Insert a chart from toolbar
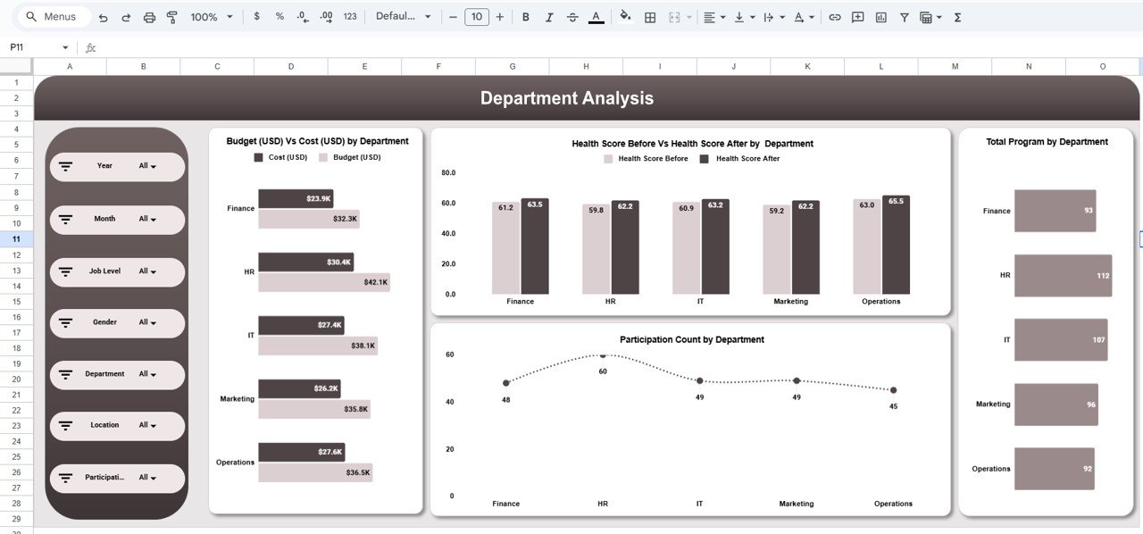This screenshot has height=534, width=1143. click(x=881, y=17)
